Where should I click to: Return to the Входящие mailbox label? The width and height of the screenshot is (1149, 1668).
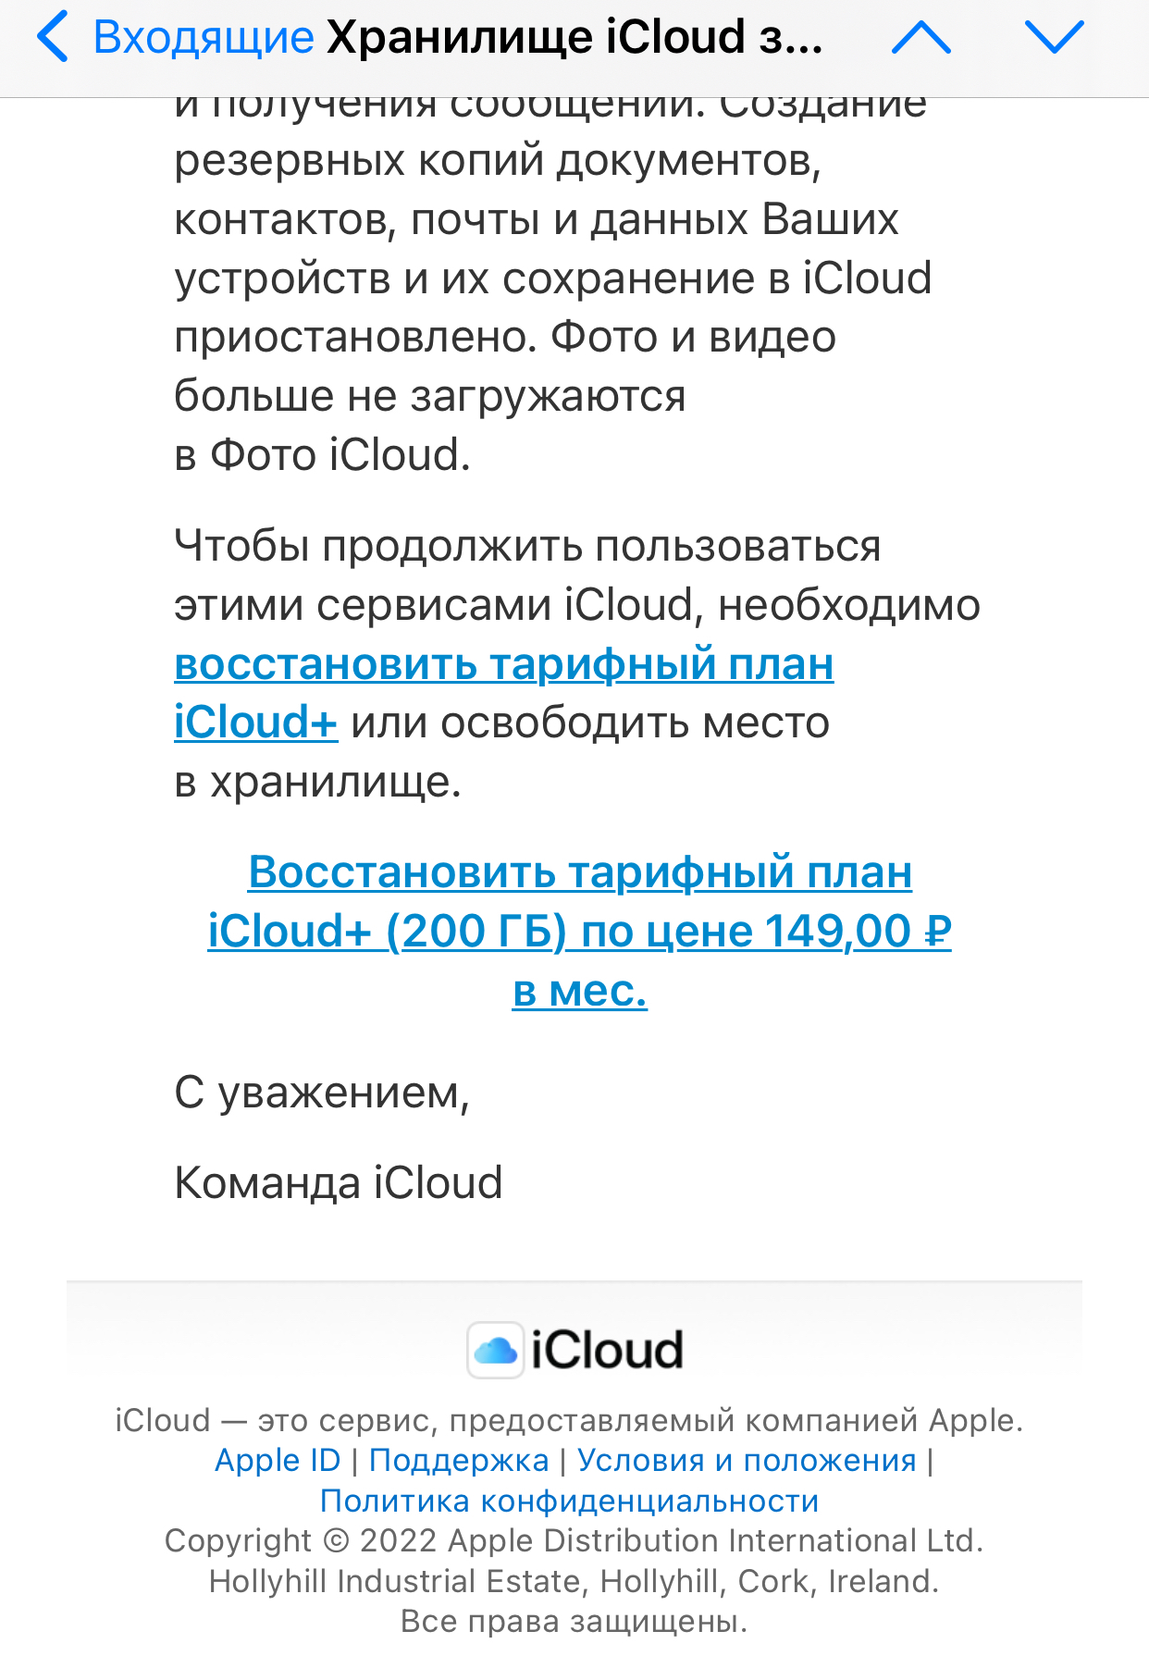pos(204,37)
